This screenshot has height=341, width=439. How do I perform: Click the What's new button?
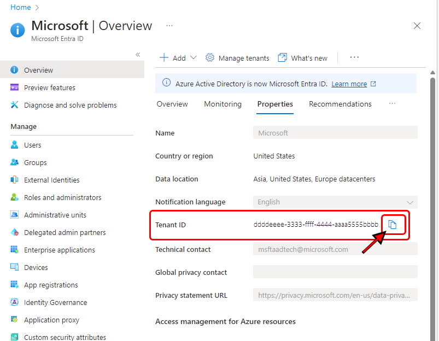(302, 58)
